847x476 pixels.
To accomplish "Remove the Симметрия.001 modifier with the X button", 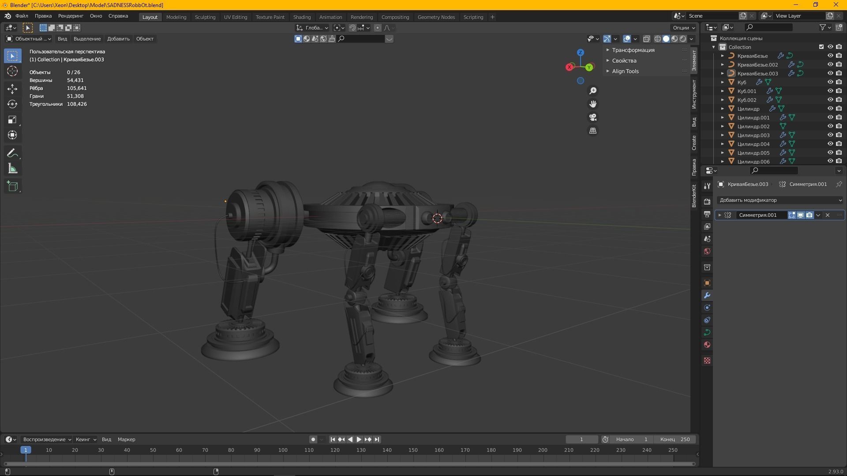I will coord(827,215).
